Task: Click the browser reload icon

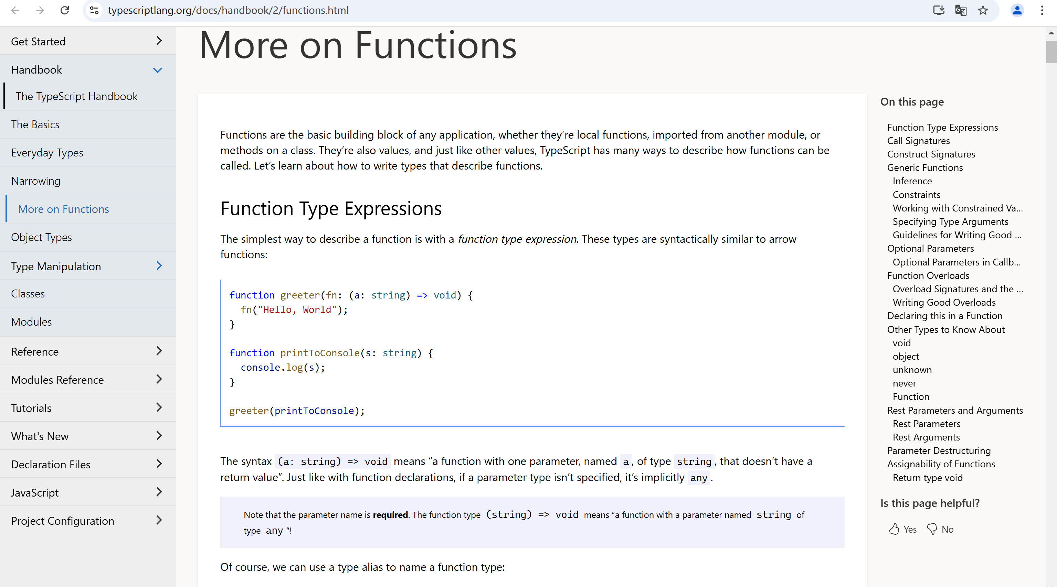Action: [x=64, y=10]
